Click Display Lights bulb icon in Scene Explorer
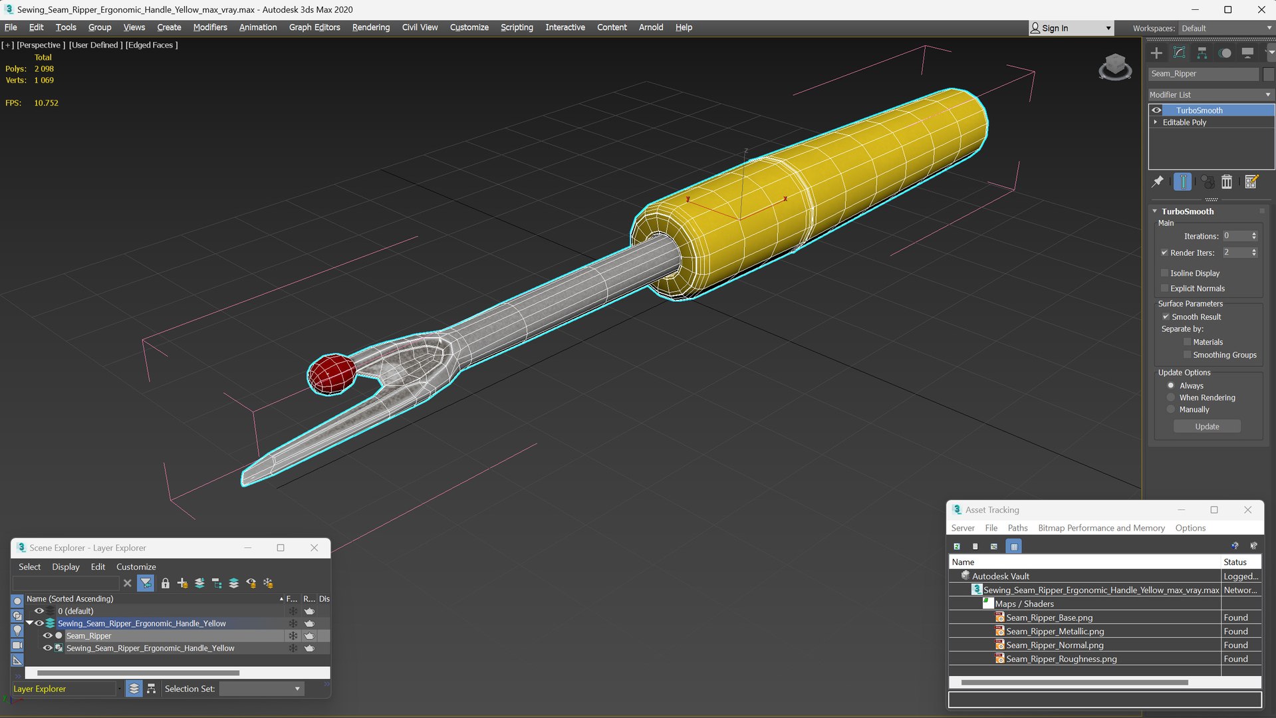 click(17, 630)
